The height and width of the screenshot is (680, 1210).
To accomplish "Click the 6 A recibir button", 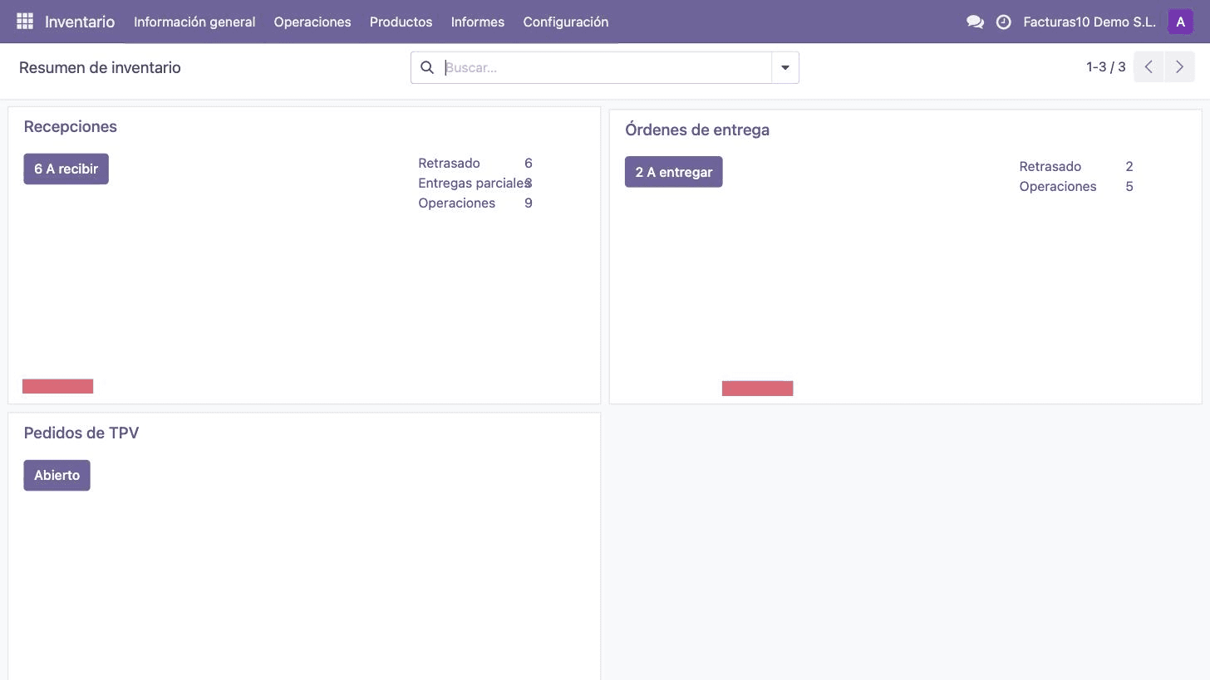I will pyautogui.click(x=66, y=169).
